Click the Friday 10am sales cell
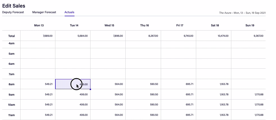The image size is (276, 120). pos(178,105)
